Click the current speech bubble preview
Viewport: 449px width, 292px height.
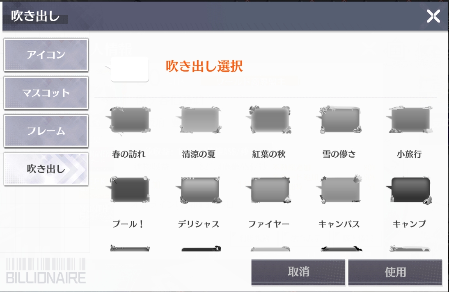pyautogui.click(x=129, y=70)
